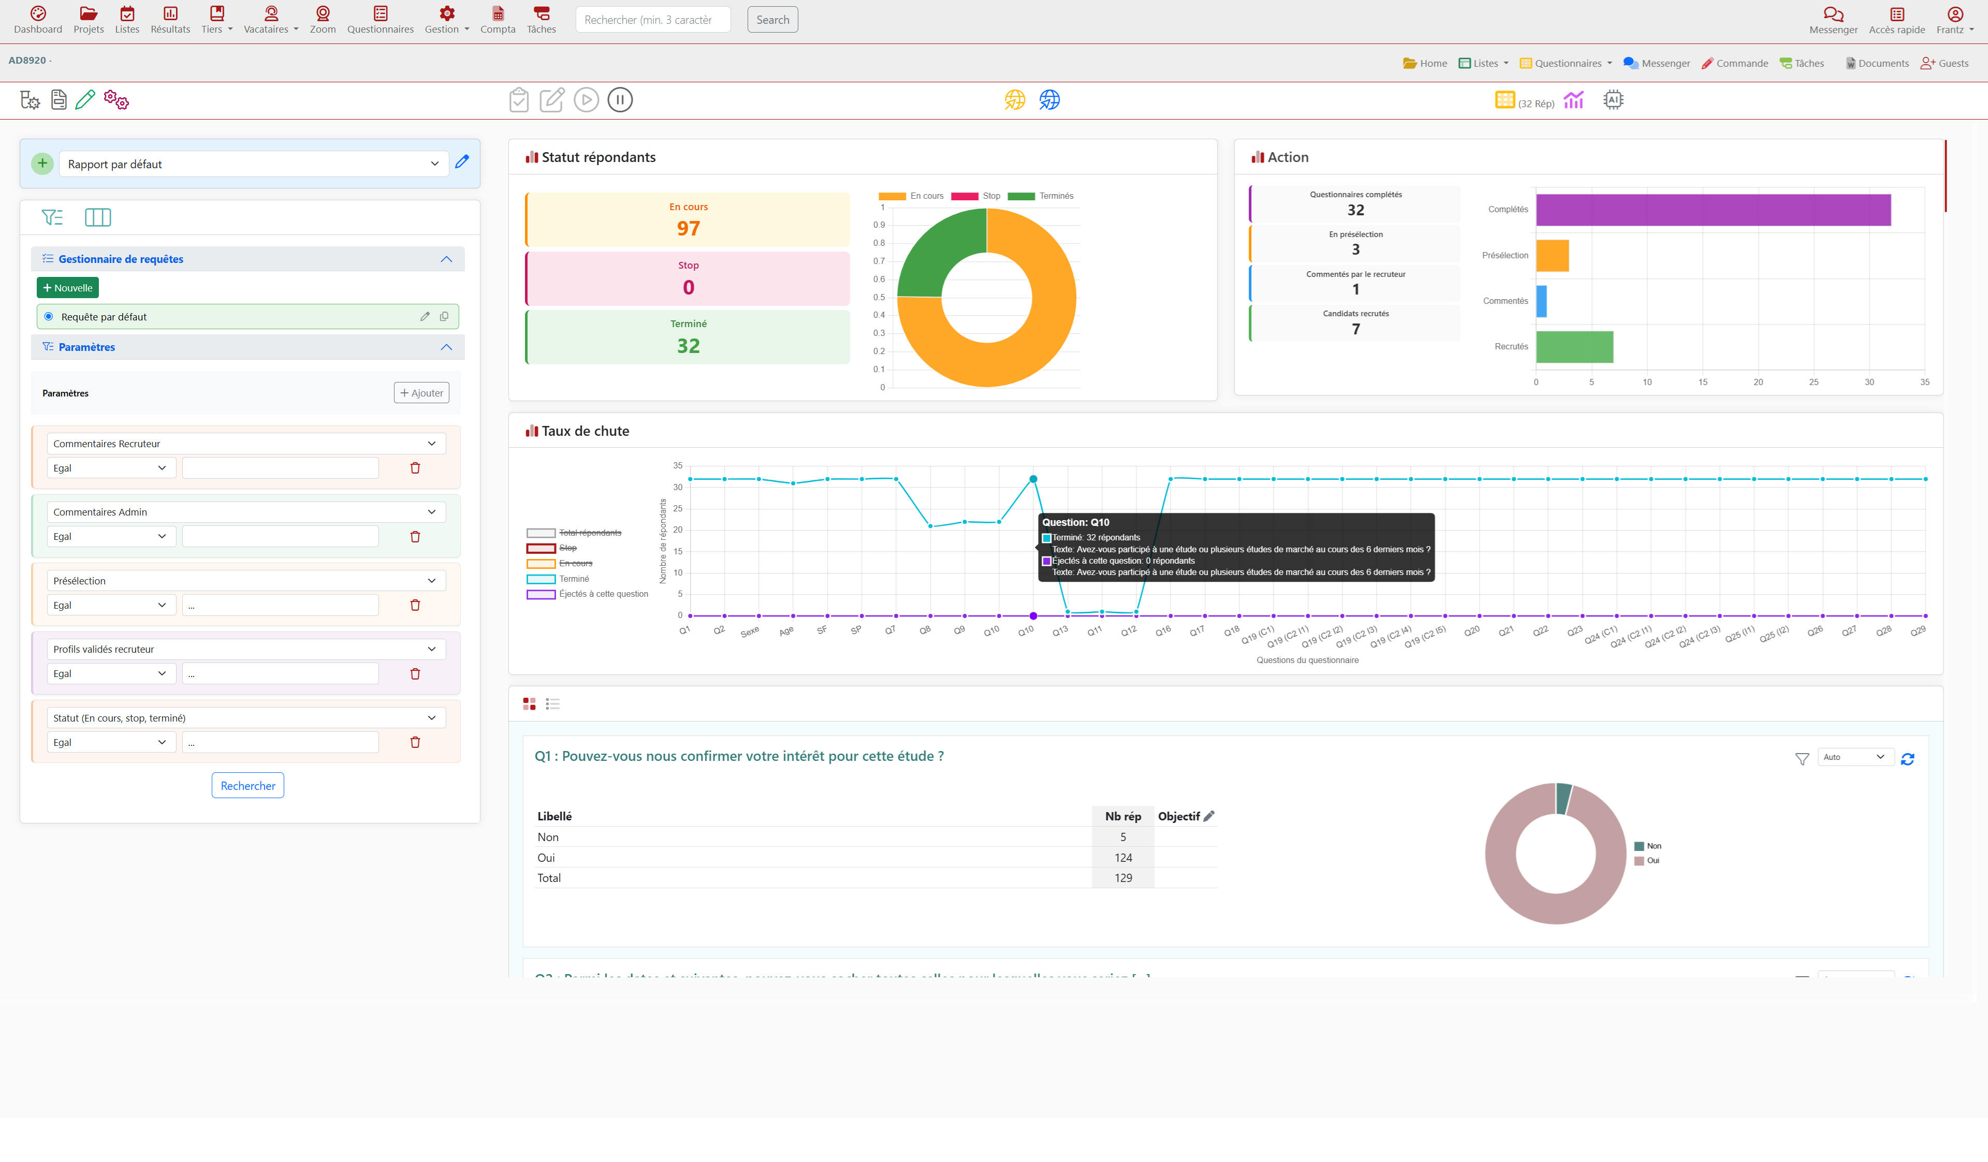Click the columns layout icon
The image size is (1988, 1162).
pyautogui.click(x=98, y=218)
